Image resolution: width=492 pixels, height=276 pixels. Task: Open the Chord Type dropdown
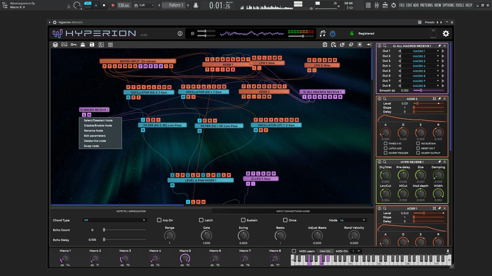pyautogui.click(x=115, y=220)
